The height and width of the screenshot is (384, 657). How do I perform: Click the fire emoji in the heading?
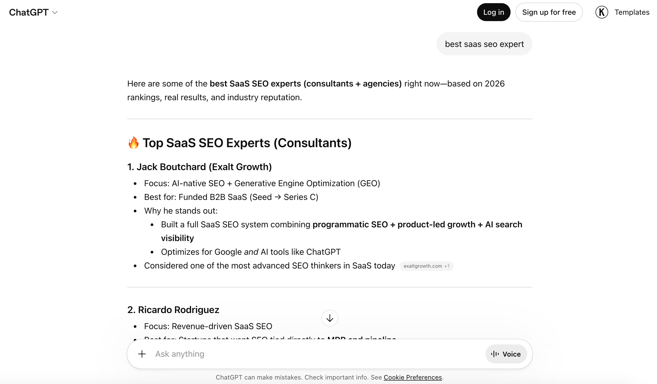click(134, 143)
